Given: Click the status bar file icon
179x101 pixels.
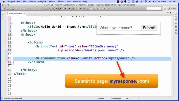Looking at the screenshot, I should [x=2, y=98].
